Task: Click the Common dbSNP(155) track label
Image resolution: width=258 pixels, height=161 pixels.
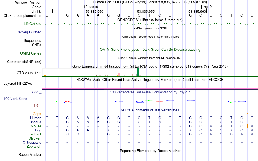Action: [24, 62]
